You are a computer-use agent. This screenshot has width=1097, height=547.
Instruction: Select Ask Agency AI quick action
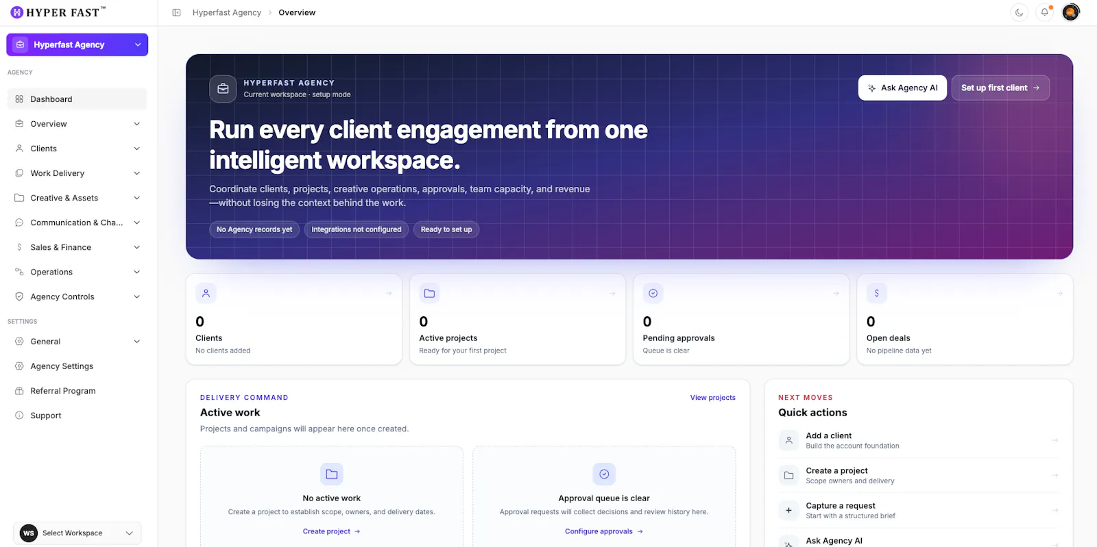(x=918, y=541)
